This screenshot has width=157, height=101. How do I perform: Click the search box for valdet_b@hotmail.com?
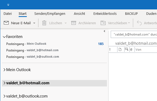pyautogui.click(x=134, y=34)
